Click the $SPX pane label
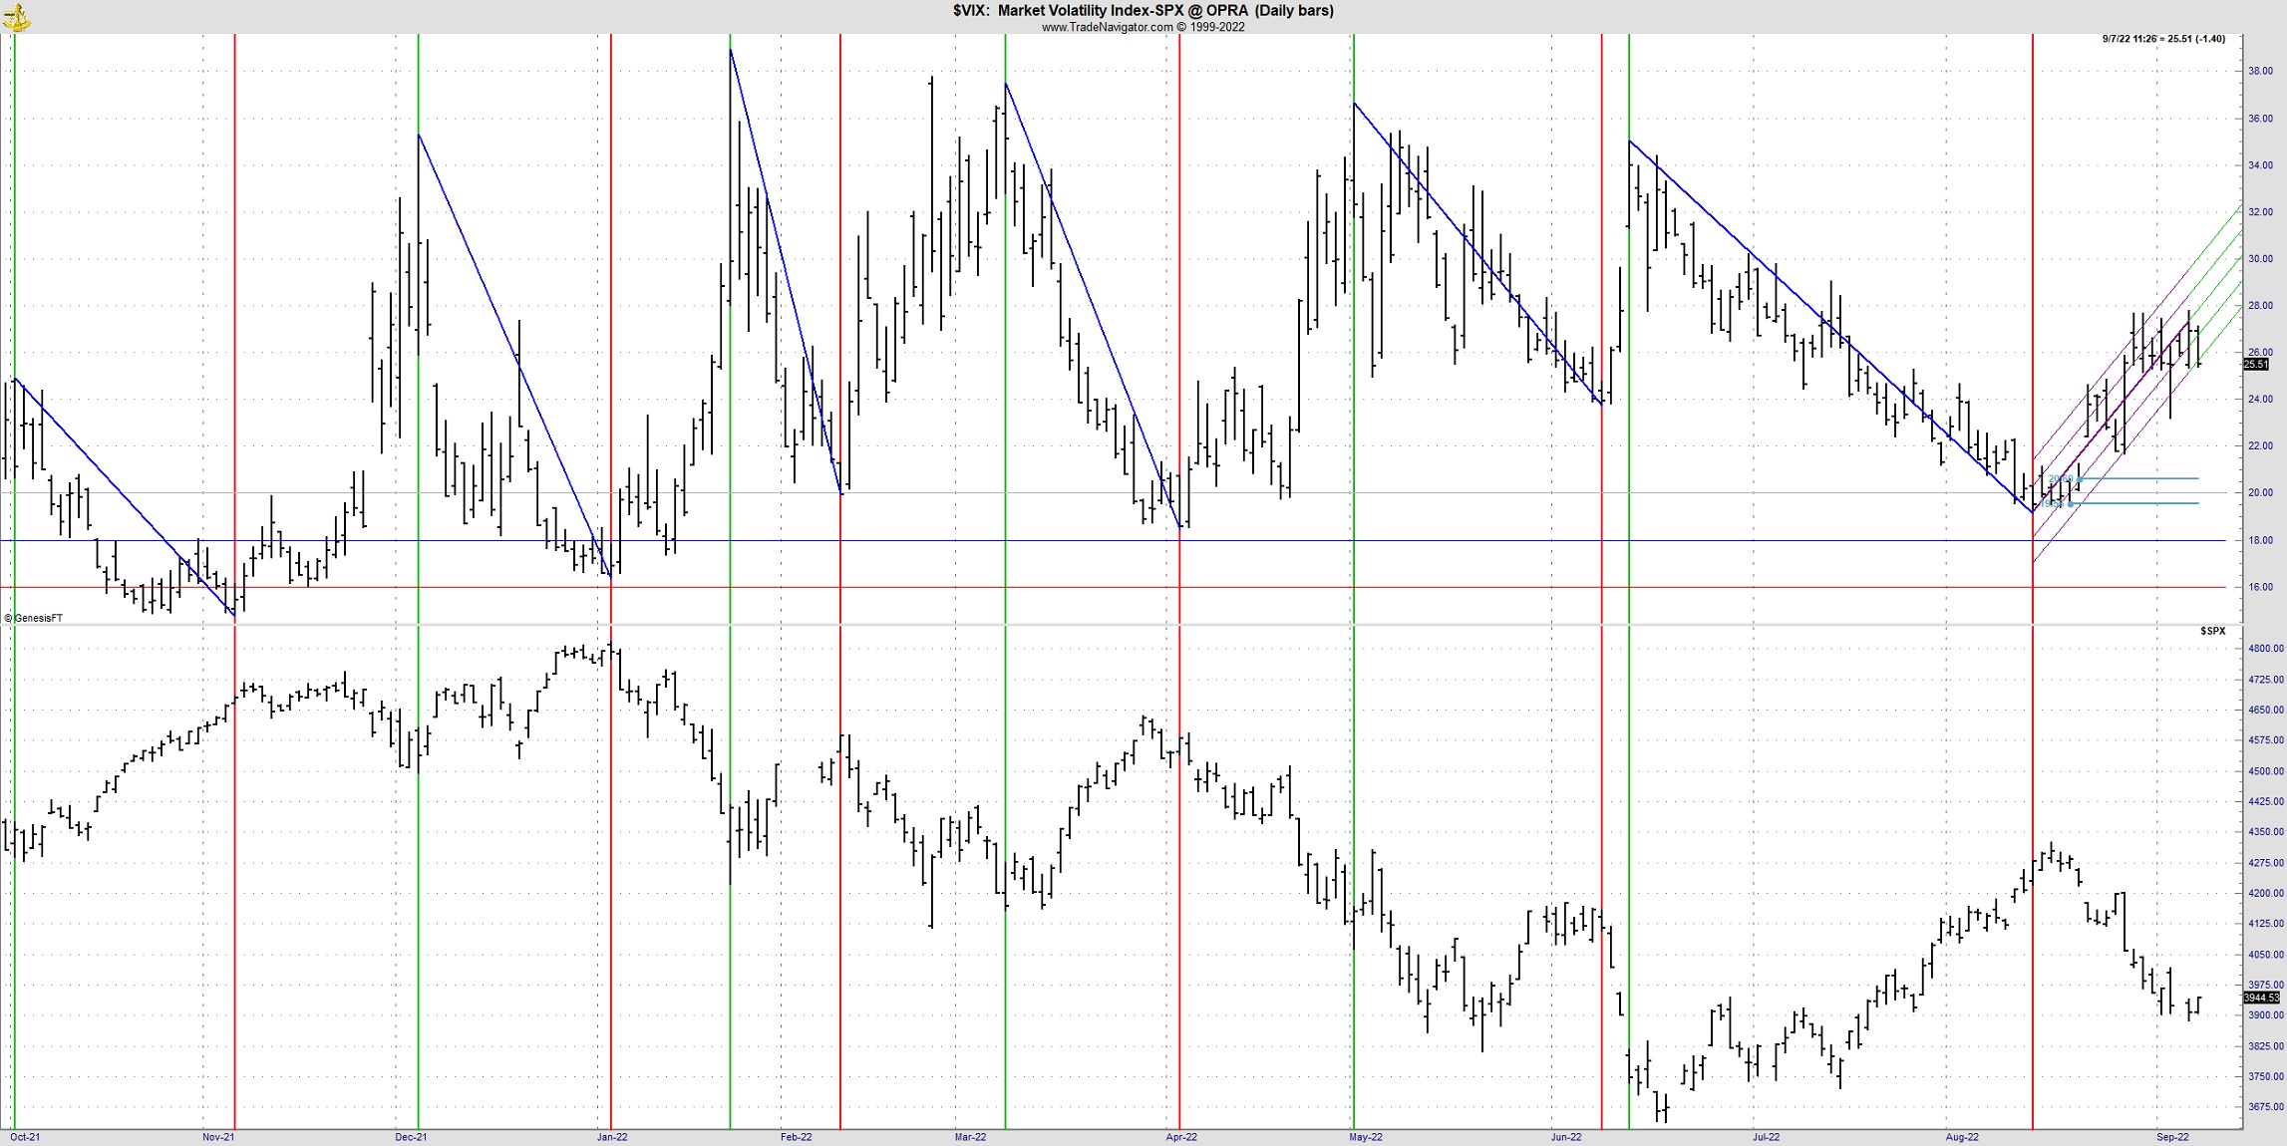Image resolution: width=2287 pixels, height=1146 pixels. 2212,631
